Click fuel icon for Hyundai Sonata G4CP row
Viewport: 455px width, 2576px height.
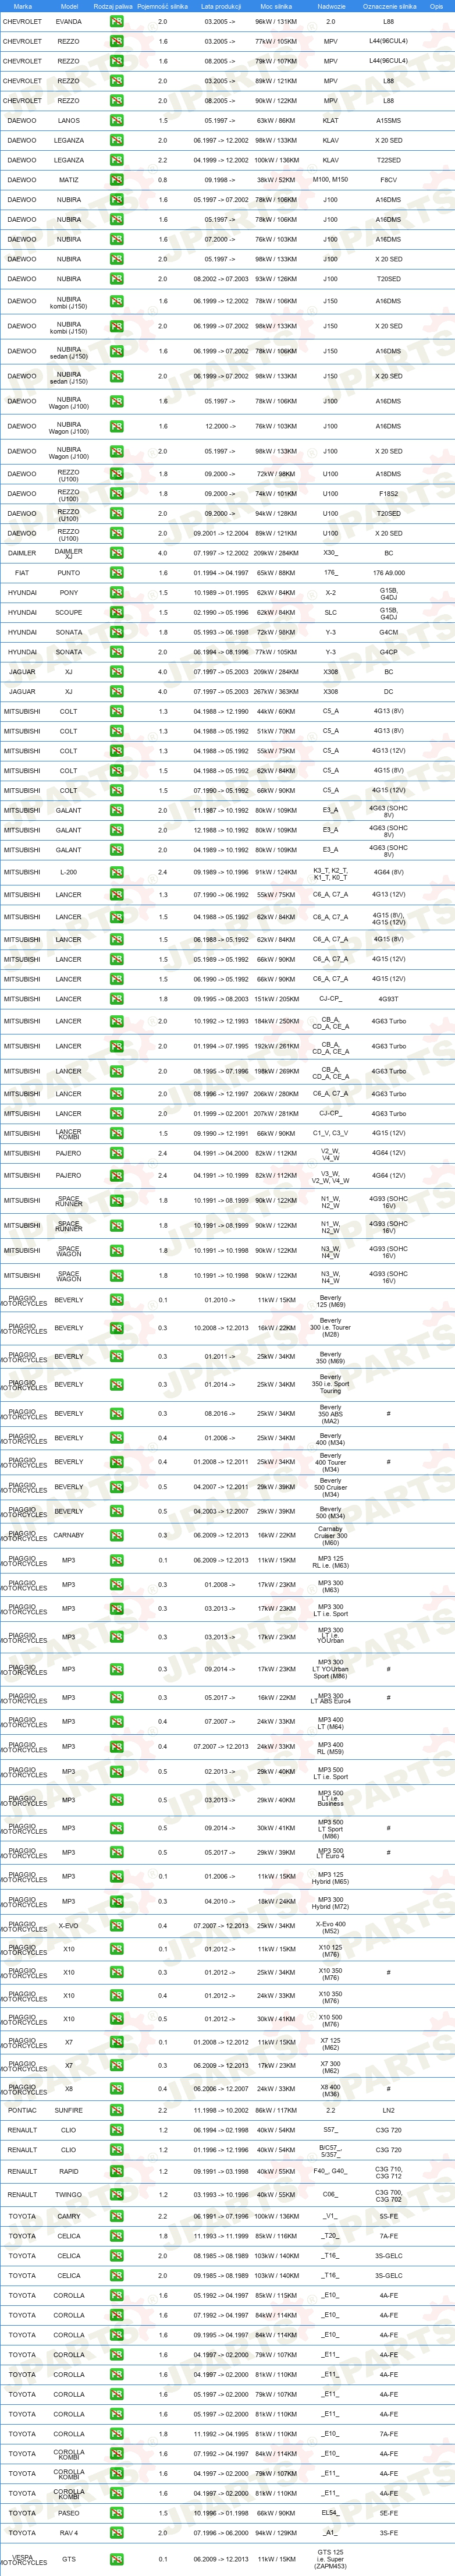coord(116,652)
